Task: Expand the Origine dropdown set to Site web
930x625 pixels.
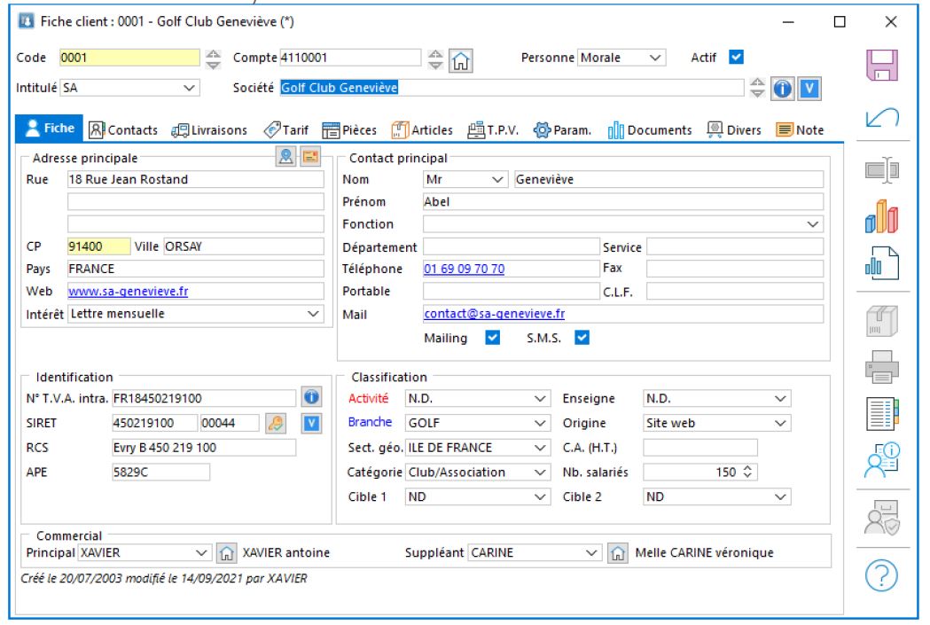Action: [779, 422]
